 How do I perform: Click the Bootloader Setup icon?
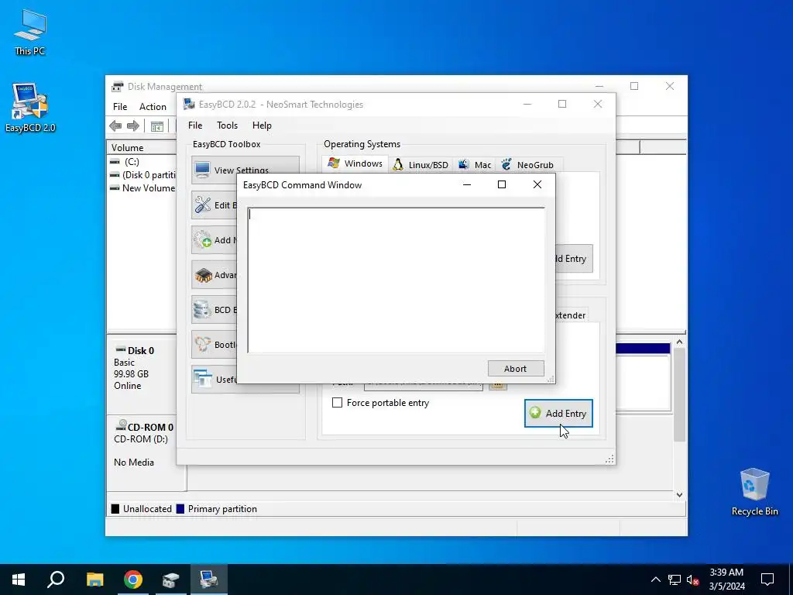click(203, 345)
